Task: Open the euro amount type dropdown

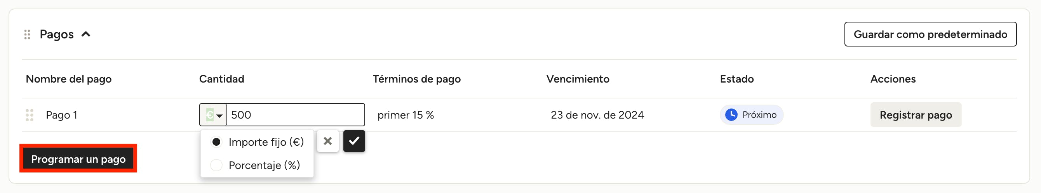Action: 213,115
